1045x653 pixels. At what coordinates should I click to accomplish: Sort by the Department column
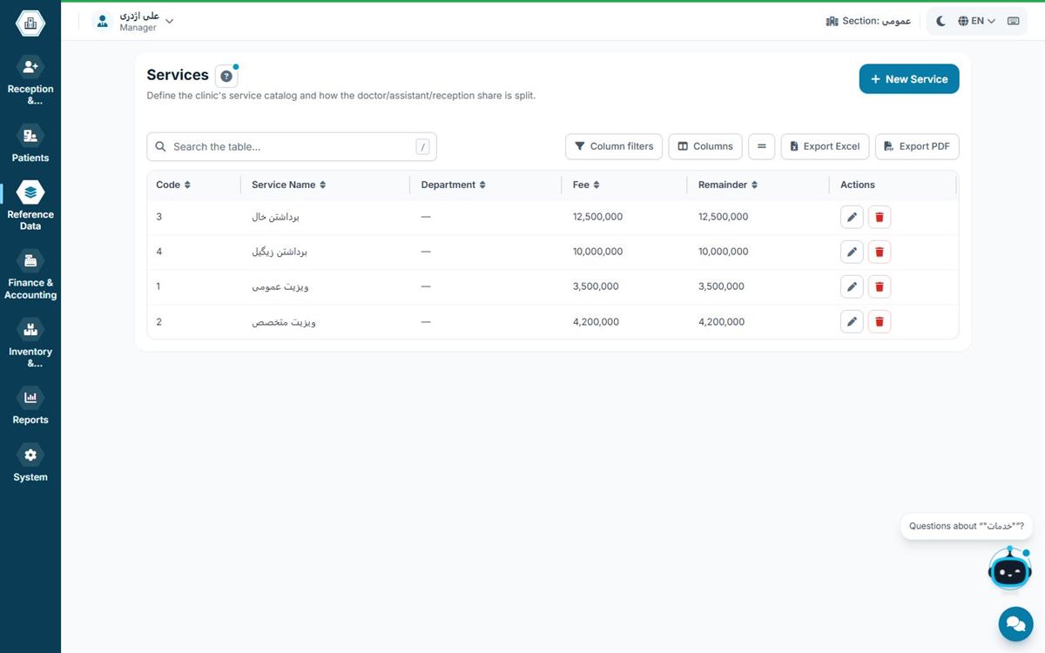[x=454, y=185]
